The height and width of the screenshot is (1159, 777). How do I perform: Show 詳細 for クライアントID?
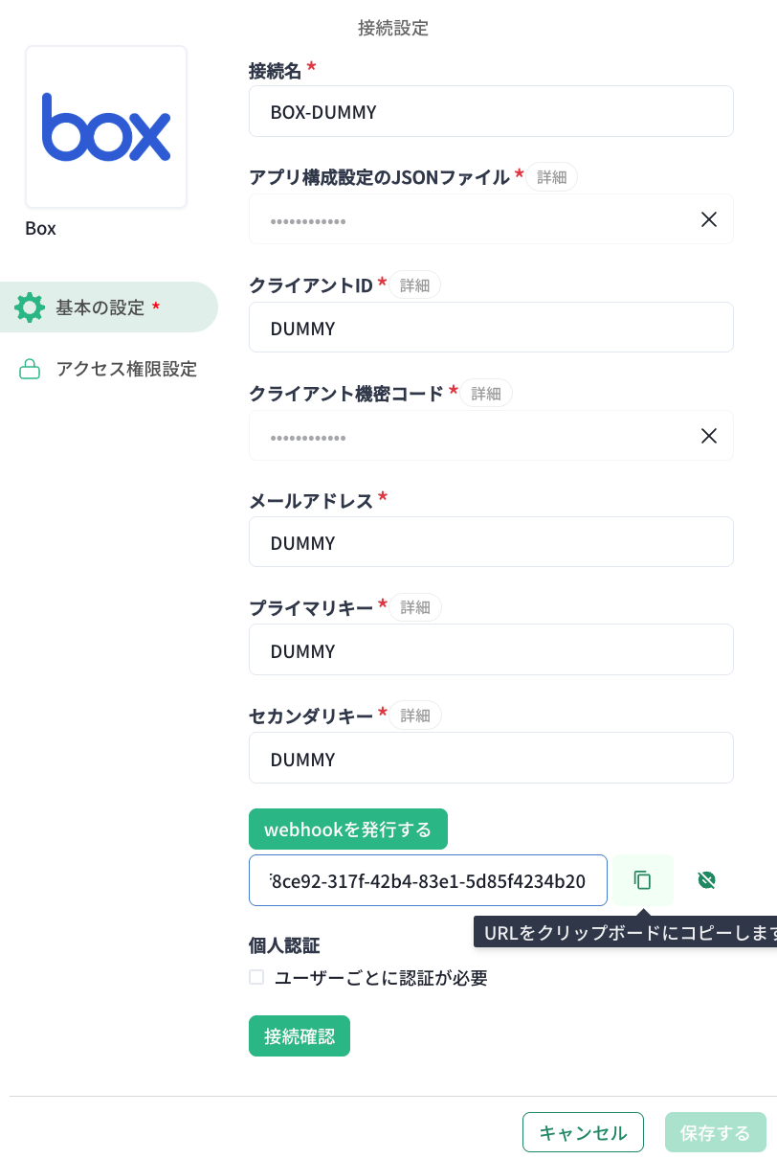(415, 284)
